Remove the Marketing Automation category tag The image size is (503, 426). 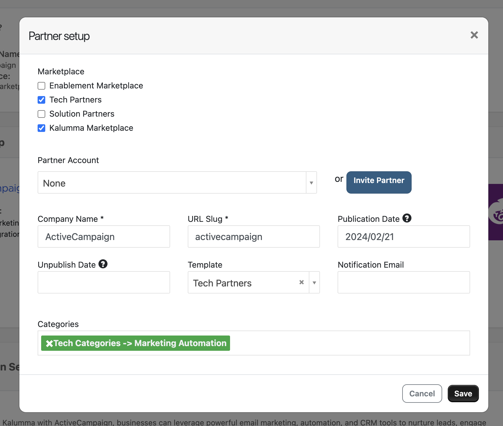point(49,343)
